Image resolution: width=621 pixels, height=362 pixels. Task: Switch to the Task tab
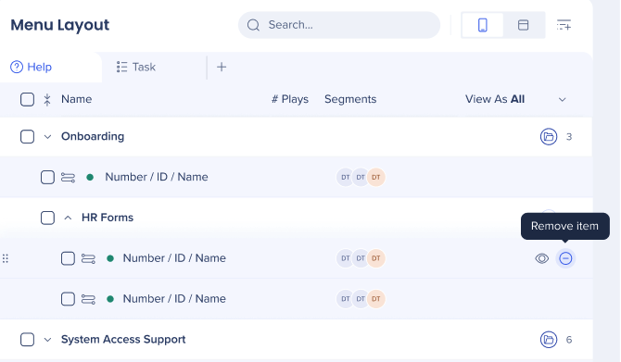[x=136, y=67]
